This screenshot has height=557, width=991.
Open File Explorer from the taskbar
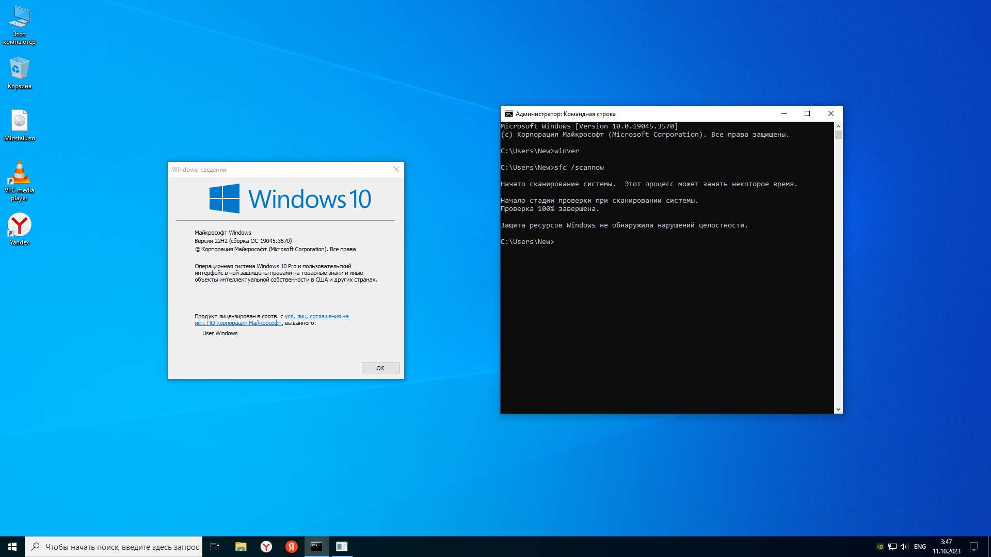241,547
